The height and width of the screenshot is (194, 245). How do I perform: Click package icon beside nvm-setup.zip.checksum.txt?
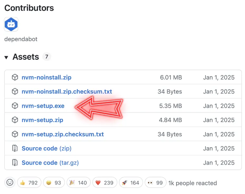coord(15,134)
